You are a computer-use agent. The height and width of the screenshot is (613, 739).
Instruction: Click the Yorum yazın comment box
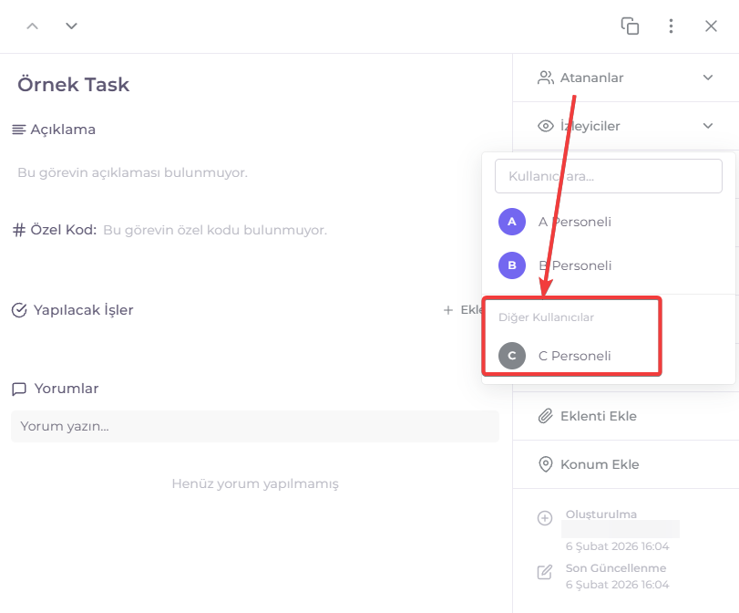254,426
